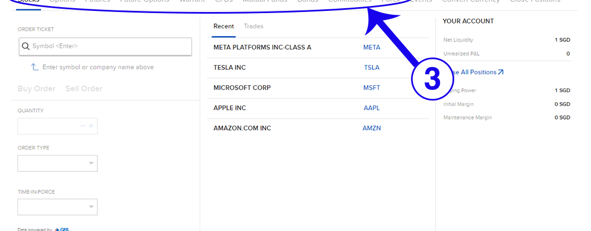Increase quantity with the plus button
Image resolution: width=591 pixels, height=231 pixels.
click(x=91, y=126)
